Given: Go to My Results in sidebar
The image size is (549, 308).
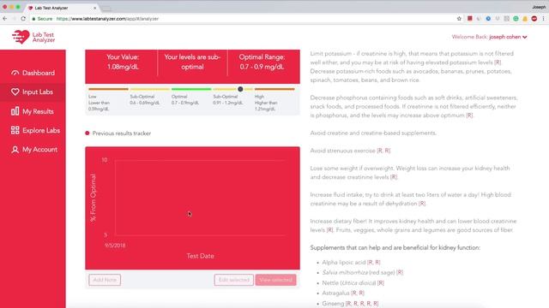Looking at the screenshot, I should tap(33, 111).
